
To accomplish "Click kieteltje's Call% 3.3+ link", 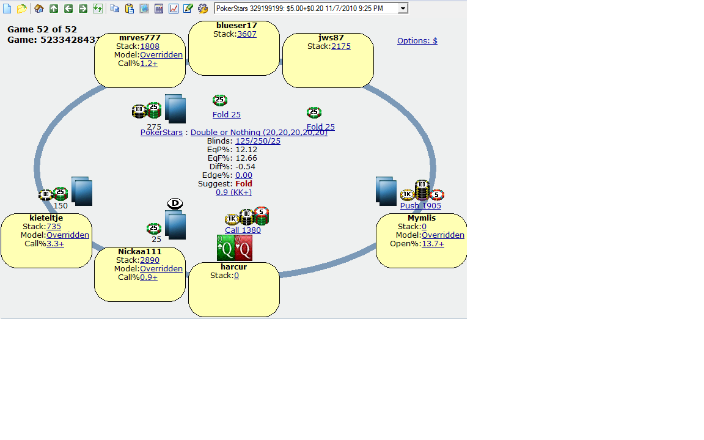I will coord(55,243).
